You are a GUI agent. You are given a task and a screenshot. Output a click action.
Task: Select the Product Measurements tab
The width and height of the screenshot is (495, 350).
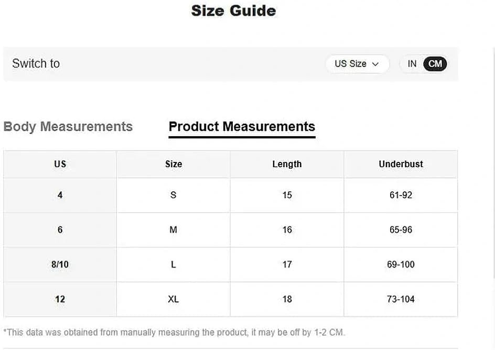point(242,127)
